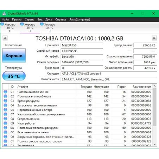
Task: Select row Время раскрутки
Action: pyautogui.click(x=77, y=101)
